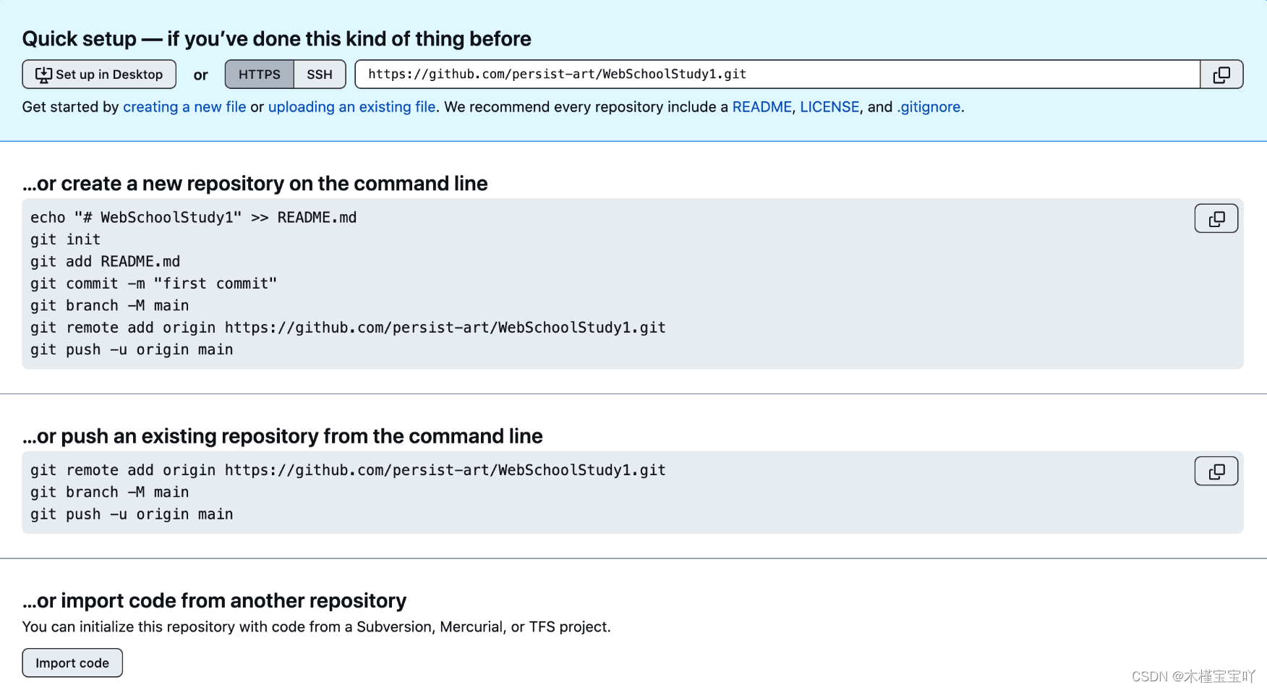Click the git branch -M main line in push section
Image resolution: width=1267 pixels, height=690 pixels.
click(110, 493)
